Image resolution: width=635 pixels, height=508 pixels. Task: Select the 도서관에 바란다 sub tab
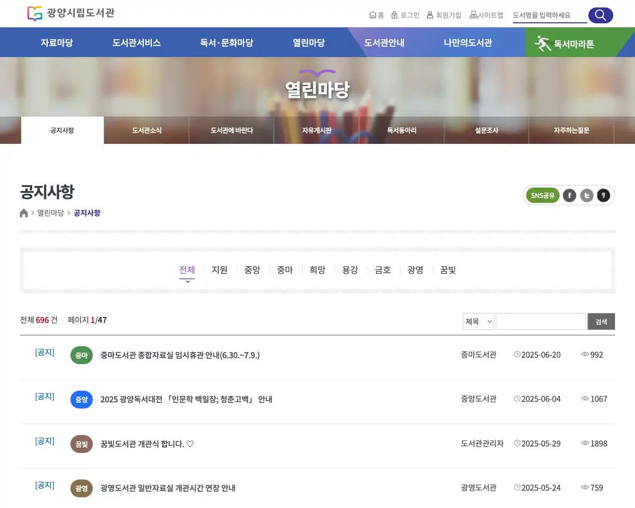point(232,130)
